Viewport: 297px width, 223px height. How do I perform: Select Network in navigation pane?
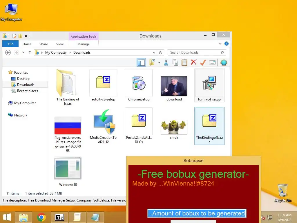tap(21, 115)
